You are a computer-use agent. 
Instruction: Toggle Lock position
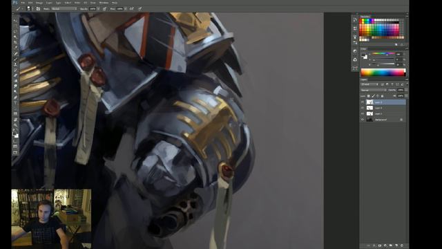[x=378, y=96]
